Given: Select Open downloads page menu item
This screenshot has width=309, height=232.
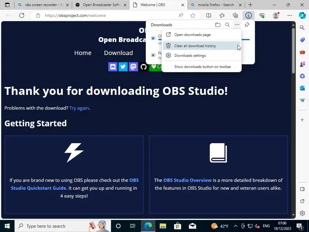Looking at the screenshot, I should pos(201,35).
